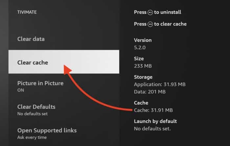Click the Launch by default heading
Image resolution: width=230 pixels, height=146 pixels.
(155, 121)
